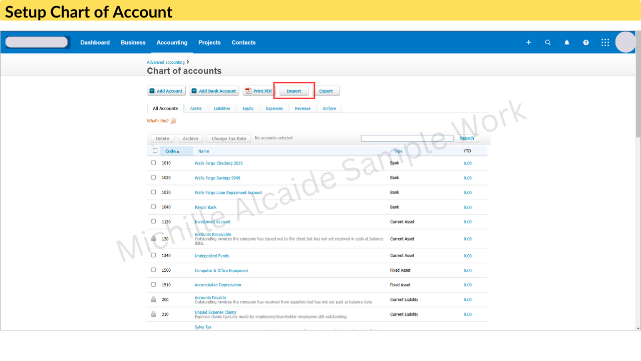This screenshot has height=361, width=641.
Task: Switch to the Liabilities tab
Action: pos(222,108)
